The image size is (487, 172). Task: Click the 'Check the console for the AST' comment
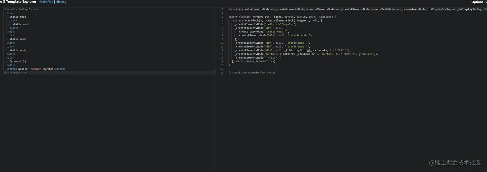click(253, 73)
